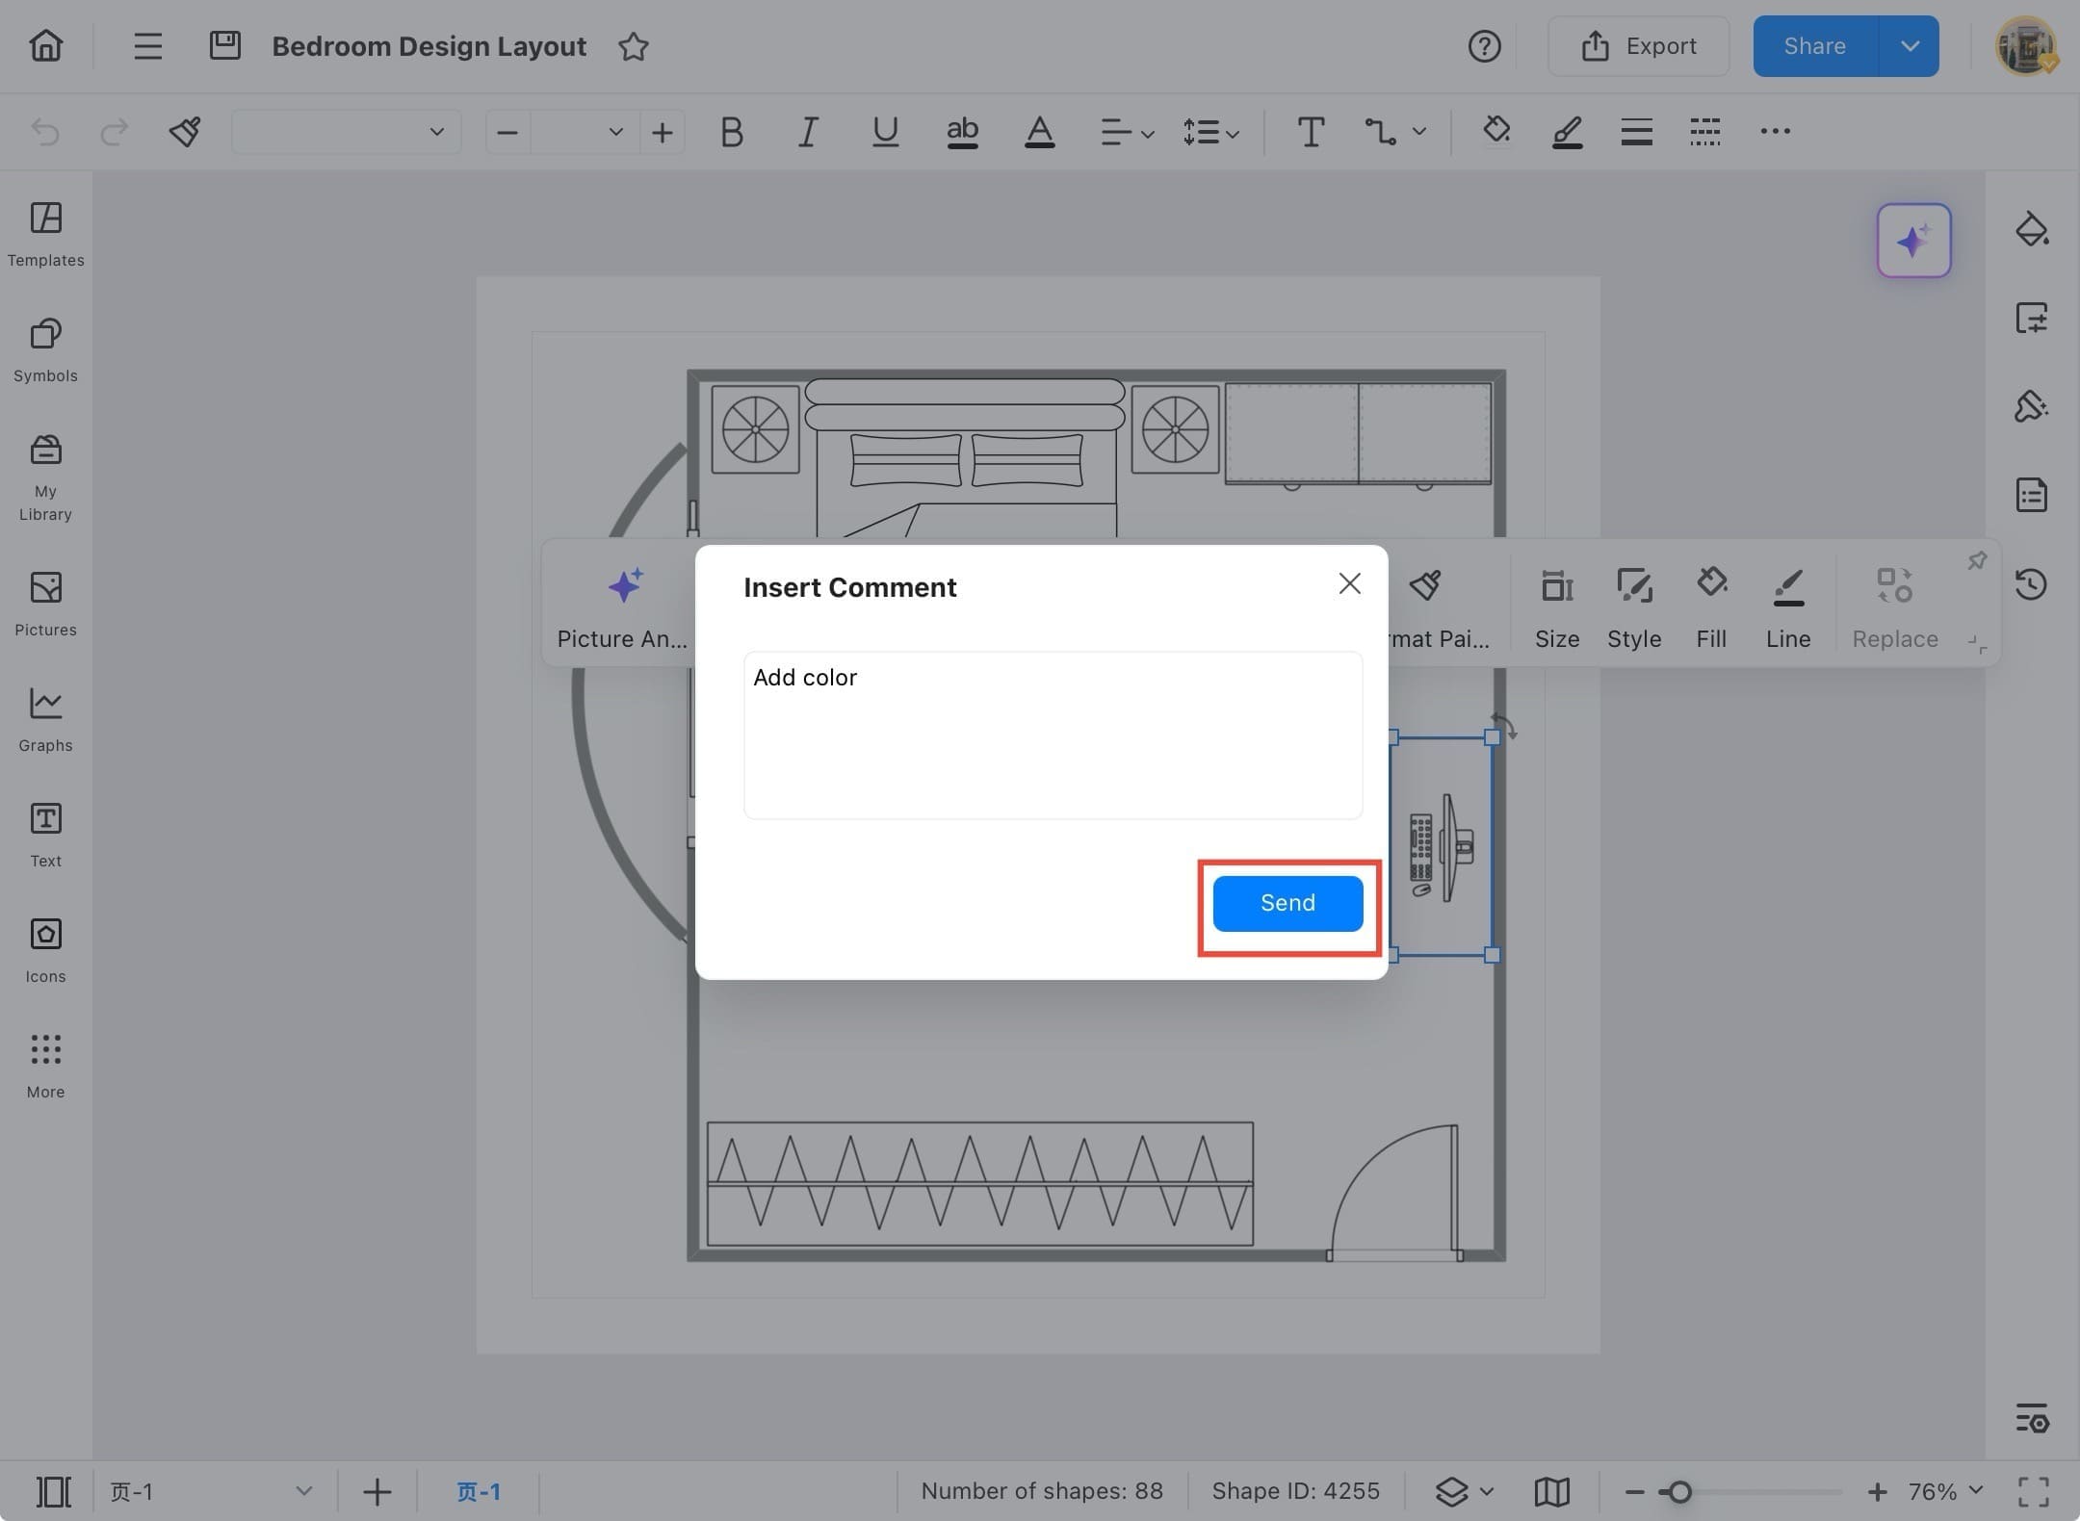Open the Templates panel
This screenshot has width=2080, height=1521.
tap(44, 234)
